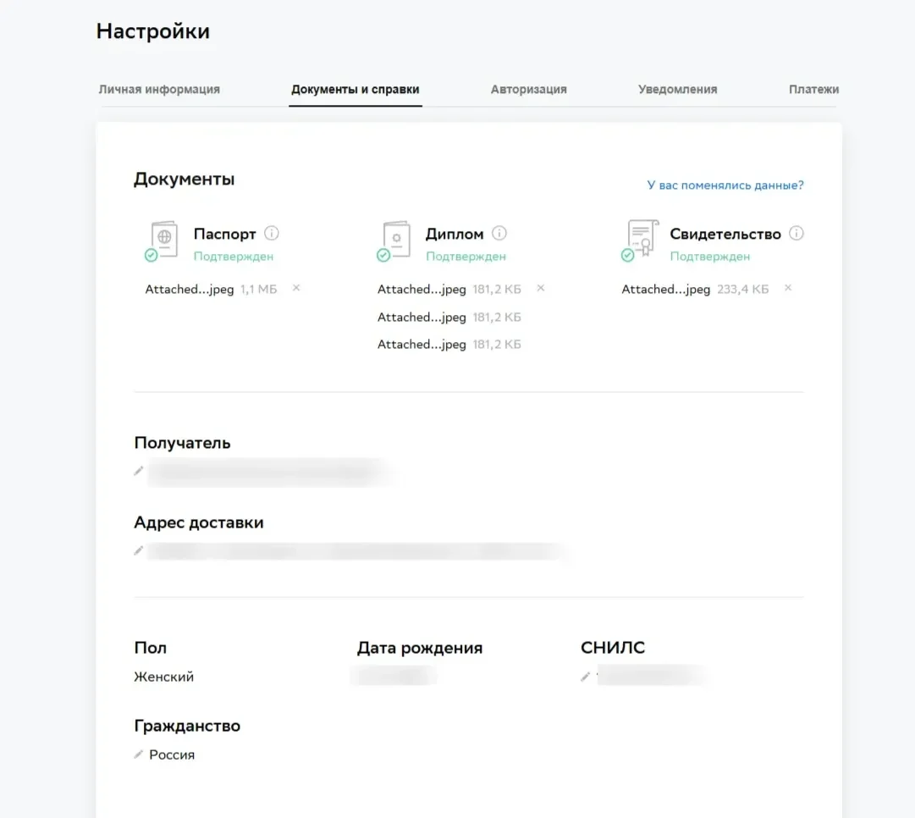Image resolution: width=915 pixels, height=818 pixels.
Task: Click the Россия citizenship value
Action: [x=172, y=755]
